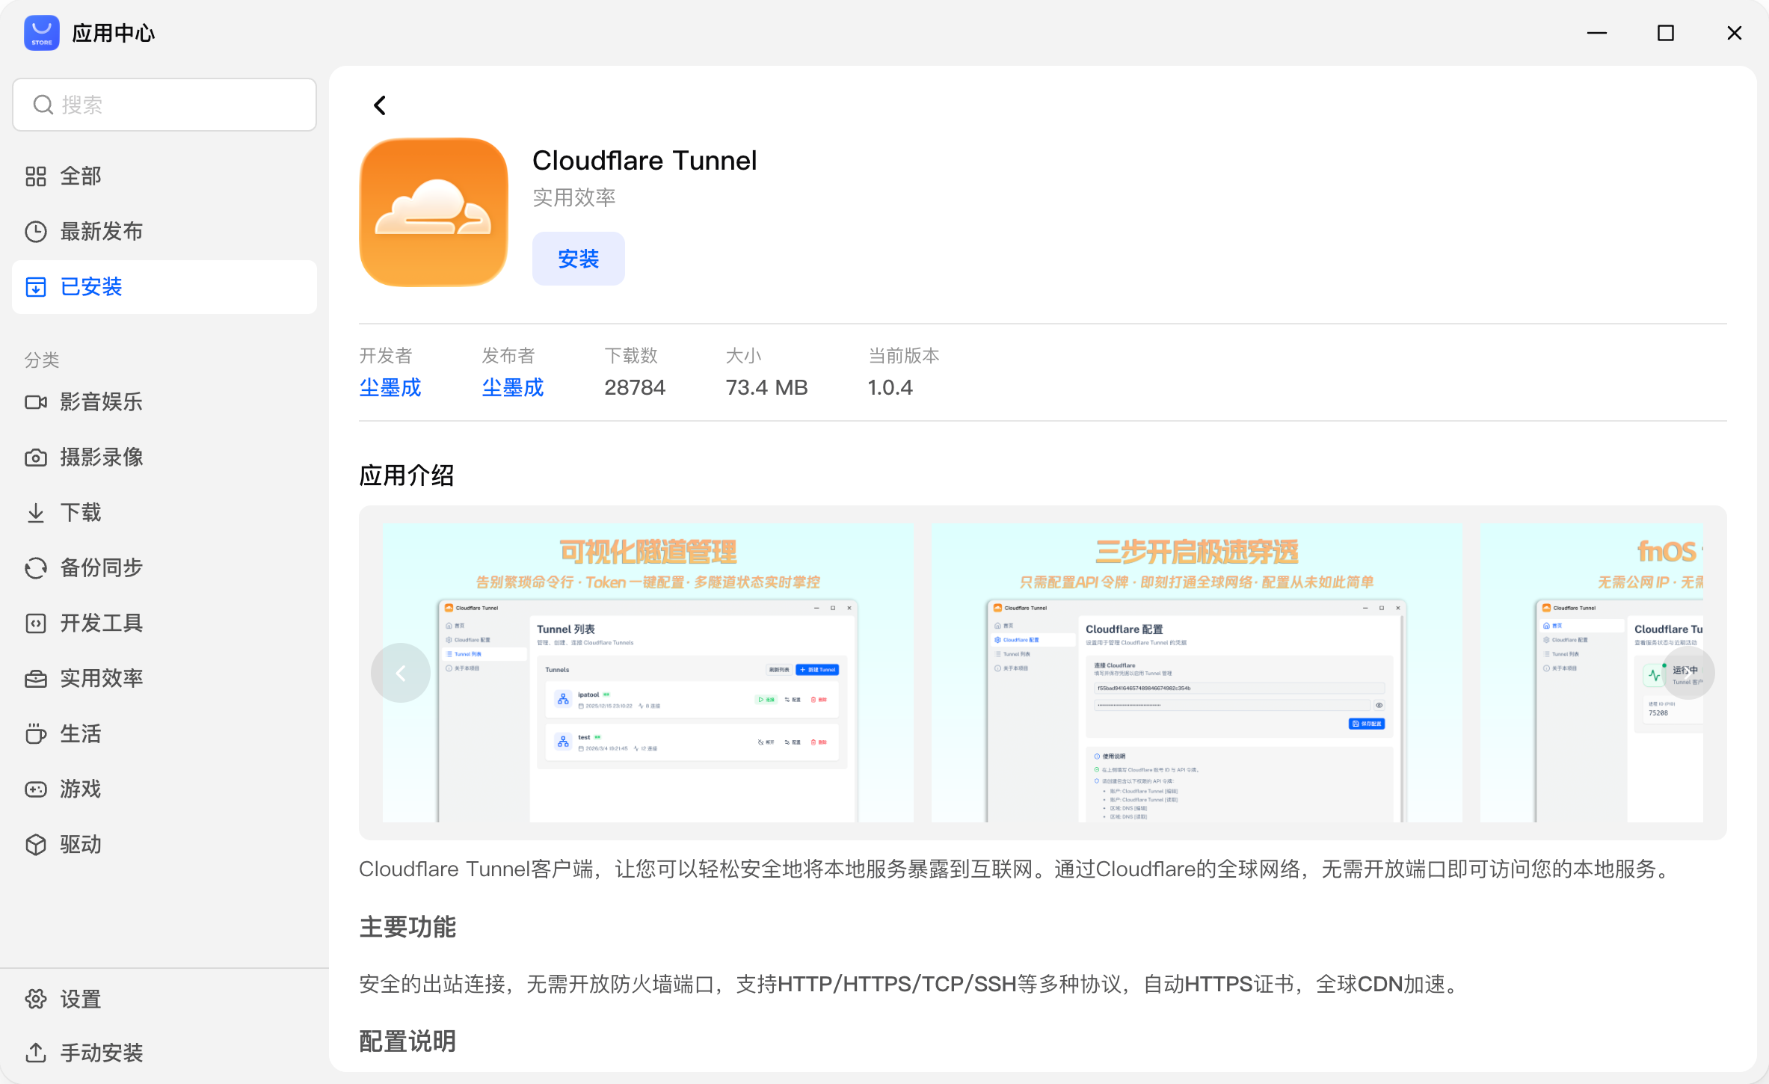This screenshot has height=1084, width=1769.
Task: Focus the 搜索 search field
Action: [164, 105]
